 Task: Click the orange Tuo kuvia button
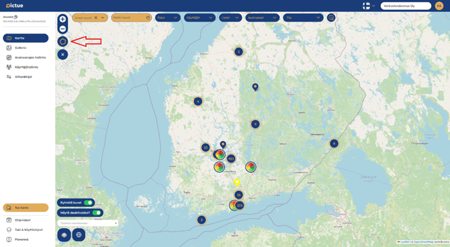pyautogui.click(x=26, y=207)
